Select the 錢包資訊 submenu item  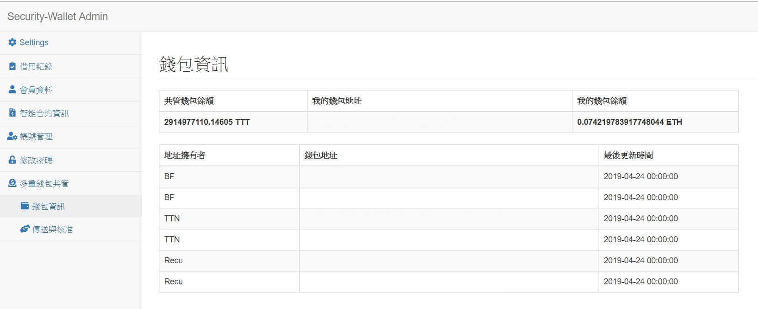pyautogui.click(x=48, y=207)
